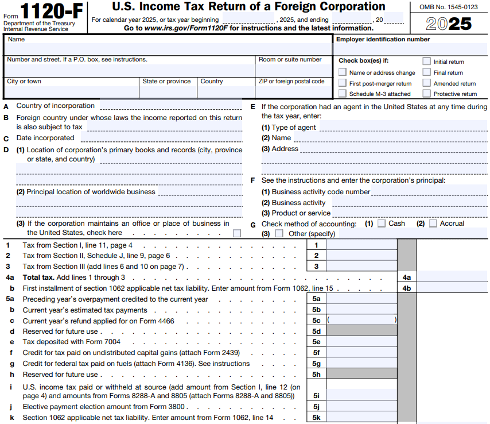The image size is (490, 424).
Task: Click the Business activity code number field
Action: (429, 191)
